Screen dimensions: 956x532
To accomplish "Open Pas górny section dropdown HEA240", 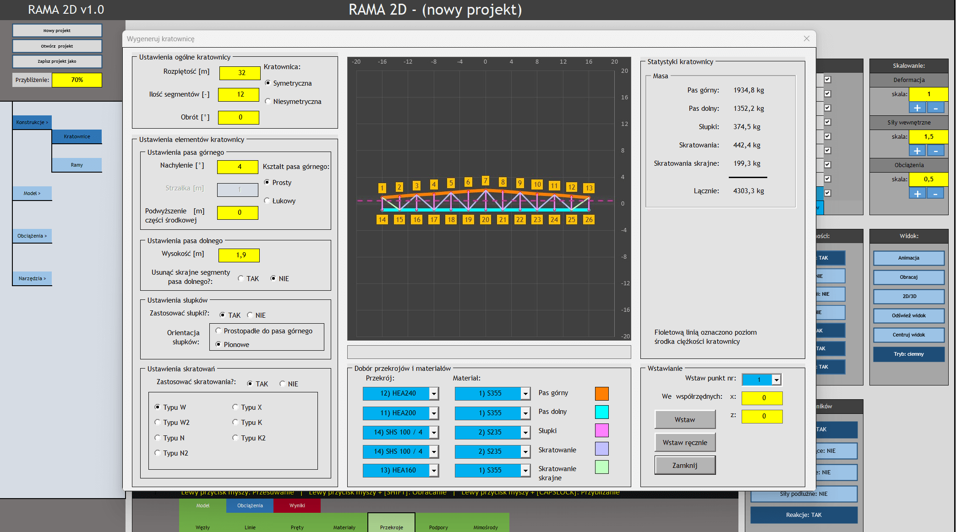I will (x=433, y=393).
